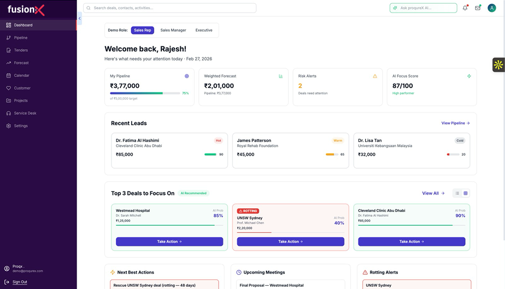Open the notifications bell icon
This screenshot has height=289, width=505.
(465, 8)
